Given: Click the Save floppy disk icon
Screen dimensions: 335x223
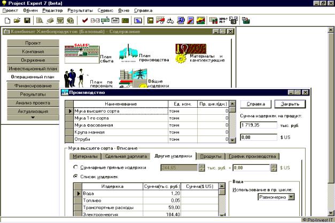Looking at the screenshot, I should (27, 20).
